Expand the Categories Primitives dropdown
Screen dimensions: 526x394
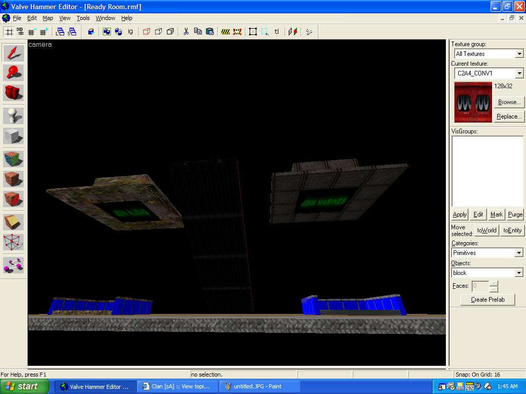pyautogui.click(x=519, y=252)
